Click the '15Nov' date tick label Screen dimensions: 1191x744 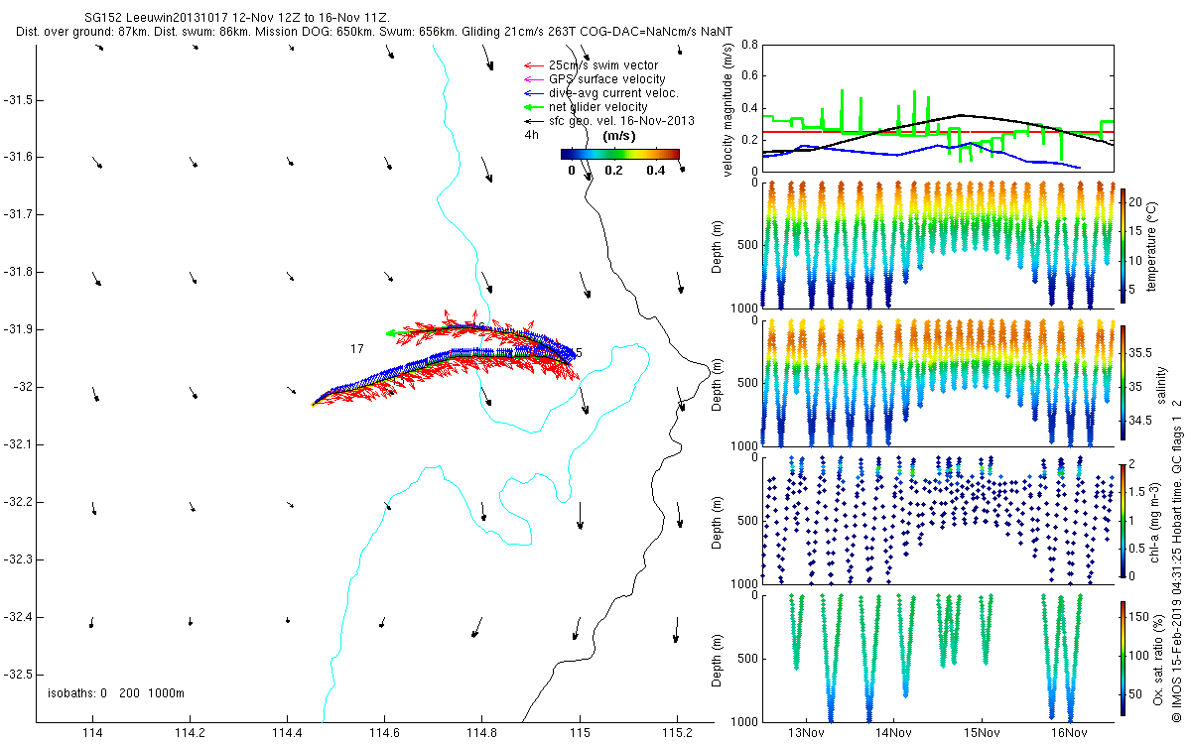[982, 733]
